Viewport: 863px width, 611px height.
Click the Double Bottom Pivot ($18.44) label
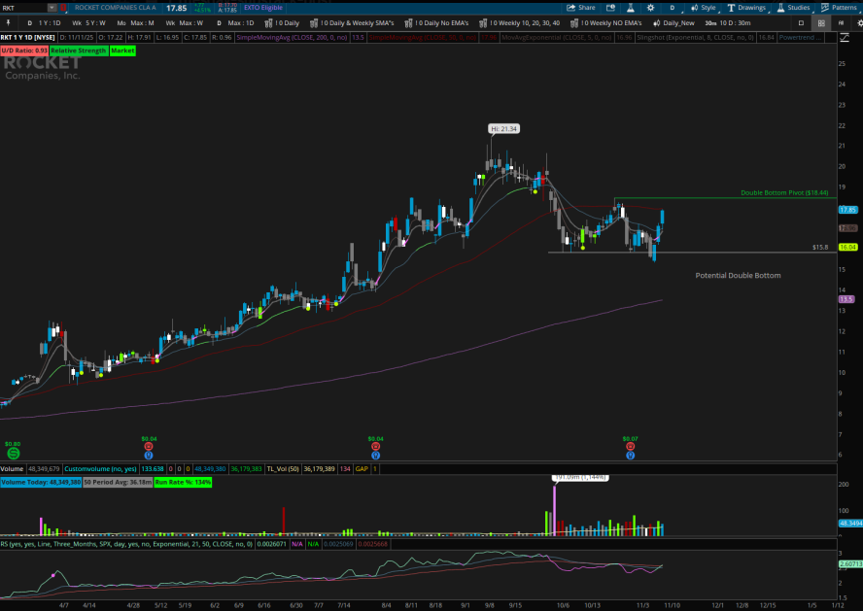(784, 193)
